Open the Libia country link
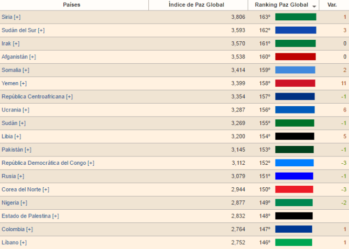The image size is (349, 249). (7, 137)
